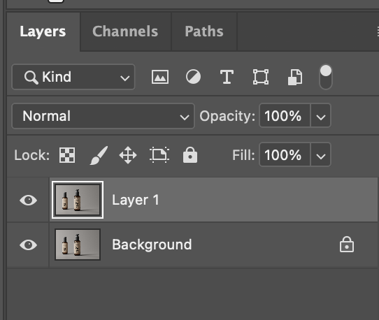Hide Layer 1 with eye icon
The height and width of the screenshot is (320, 379).
[x=28, y=201]
